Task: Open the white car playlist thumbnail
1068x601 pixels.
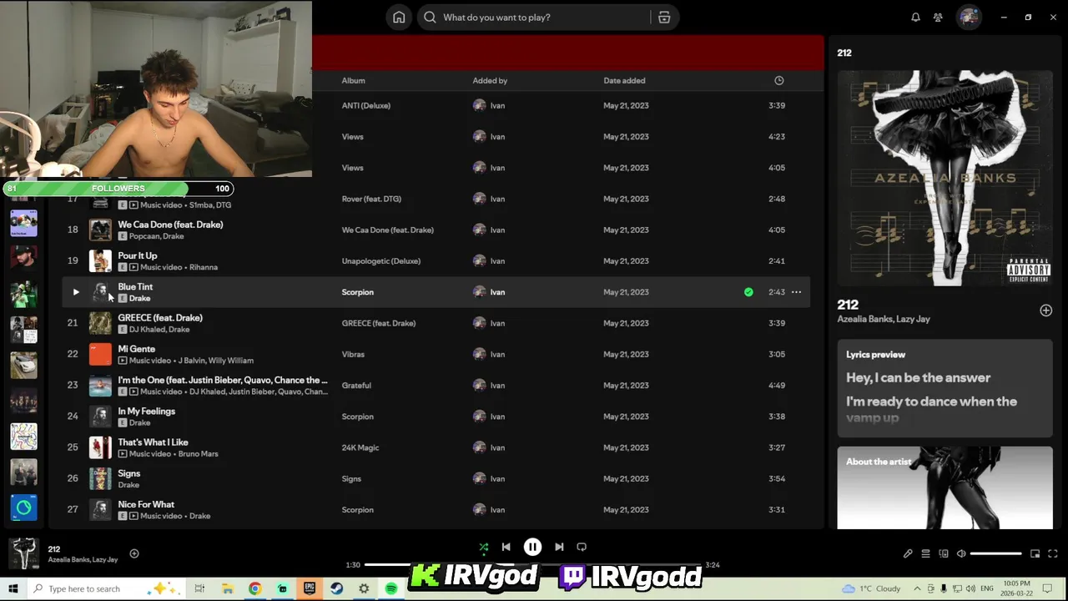Action: [23, 365]
